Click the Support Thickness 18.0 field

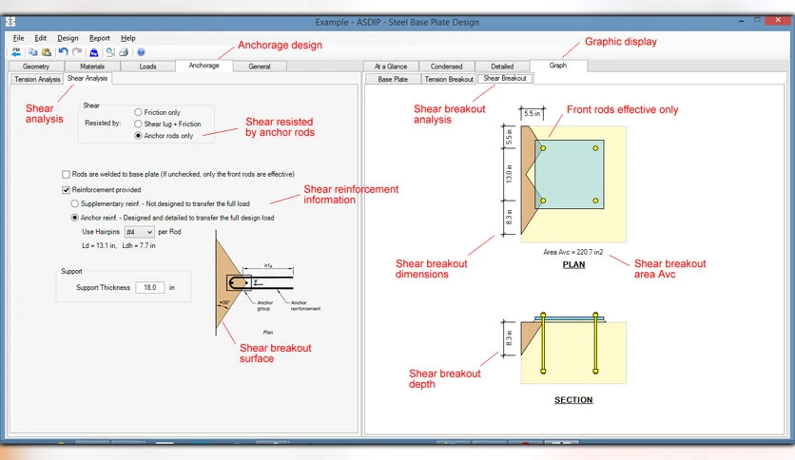click(x=150, y=287)
